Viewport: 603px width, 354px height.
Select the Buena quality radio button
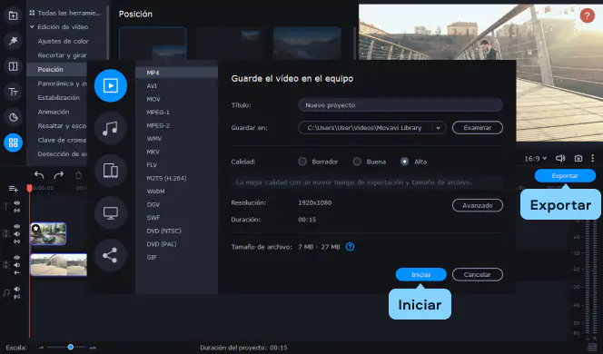[x=357, y=162]
